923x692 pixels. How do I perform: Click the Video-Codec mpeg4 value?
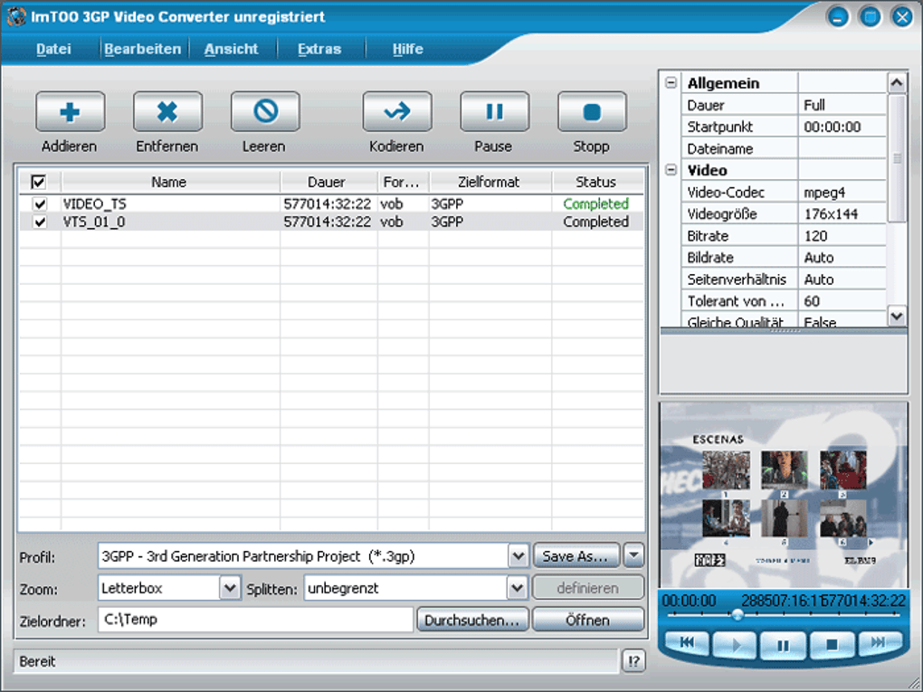coord(842,193)
